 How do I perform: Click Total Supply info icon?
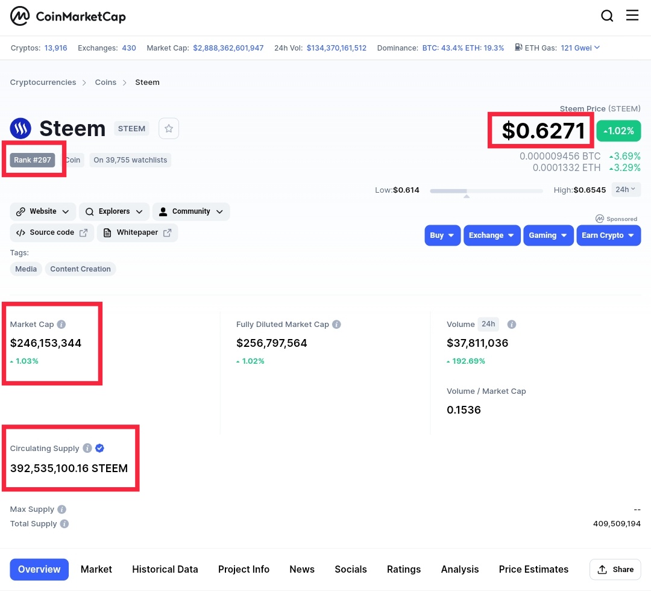[x=64, y=523]
